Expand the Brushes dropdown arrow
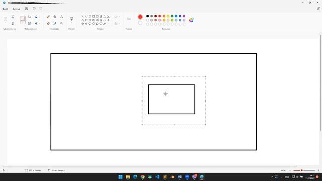 click(71, 23)
